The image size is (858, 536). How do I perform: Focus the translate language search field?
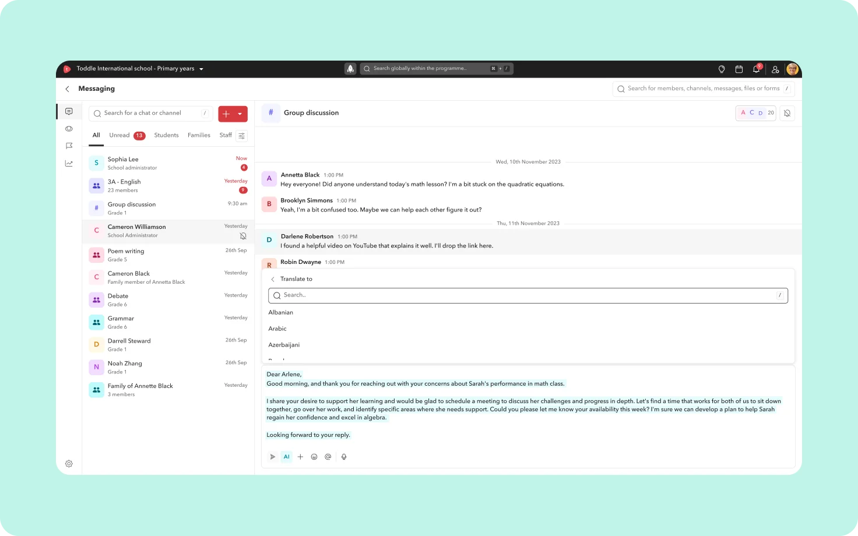tap(528, 295)
